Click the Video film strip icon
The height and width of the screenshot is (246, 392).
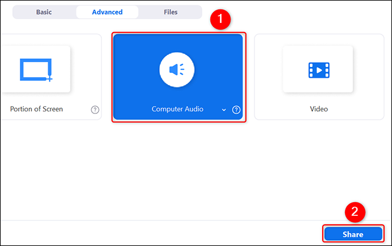point(318,70)
